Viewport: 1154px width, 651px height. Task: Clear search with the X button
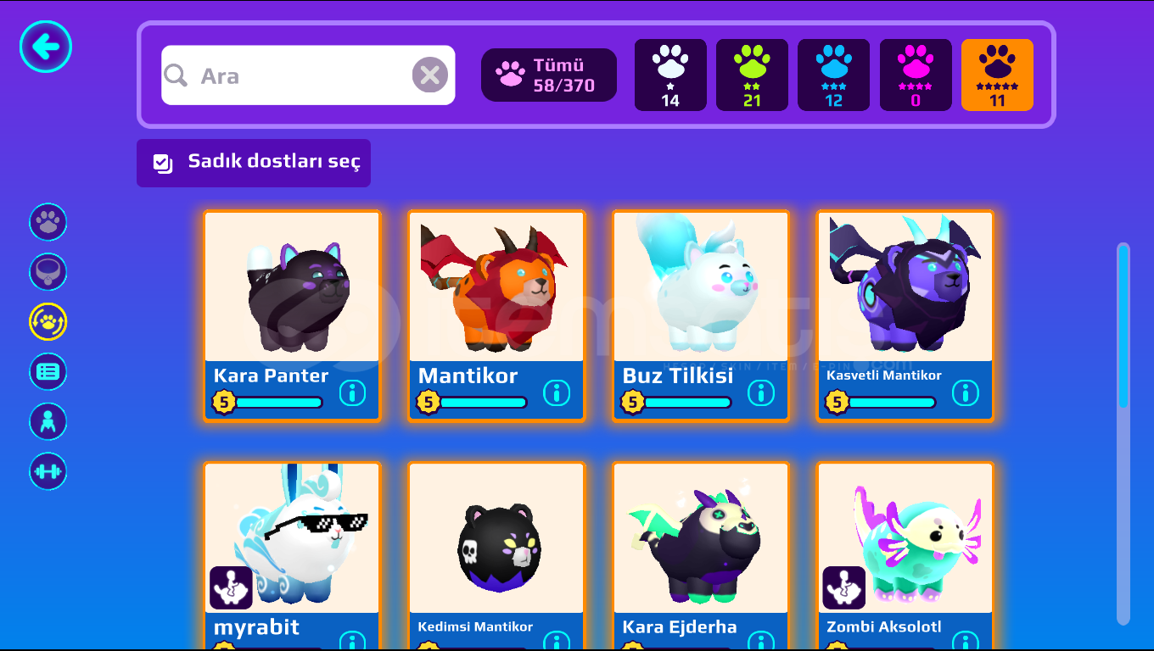[430, 75]
